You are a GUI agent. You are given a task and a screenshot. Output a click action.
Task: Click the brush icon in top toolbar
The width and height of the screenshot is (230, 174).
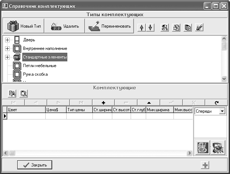[199, 28]
